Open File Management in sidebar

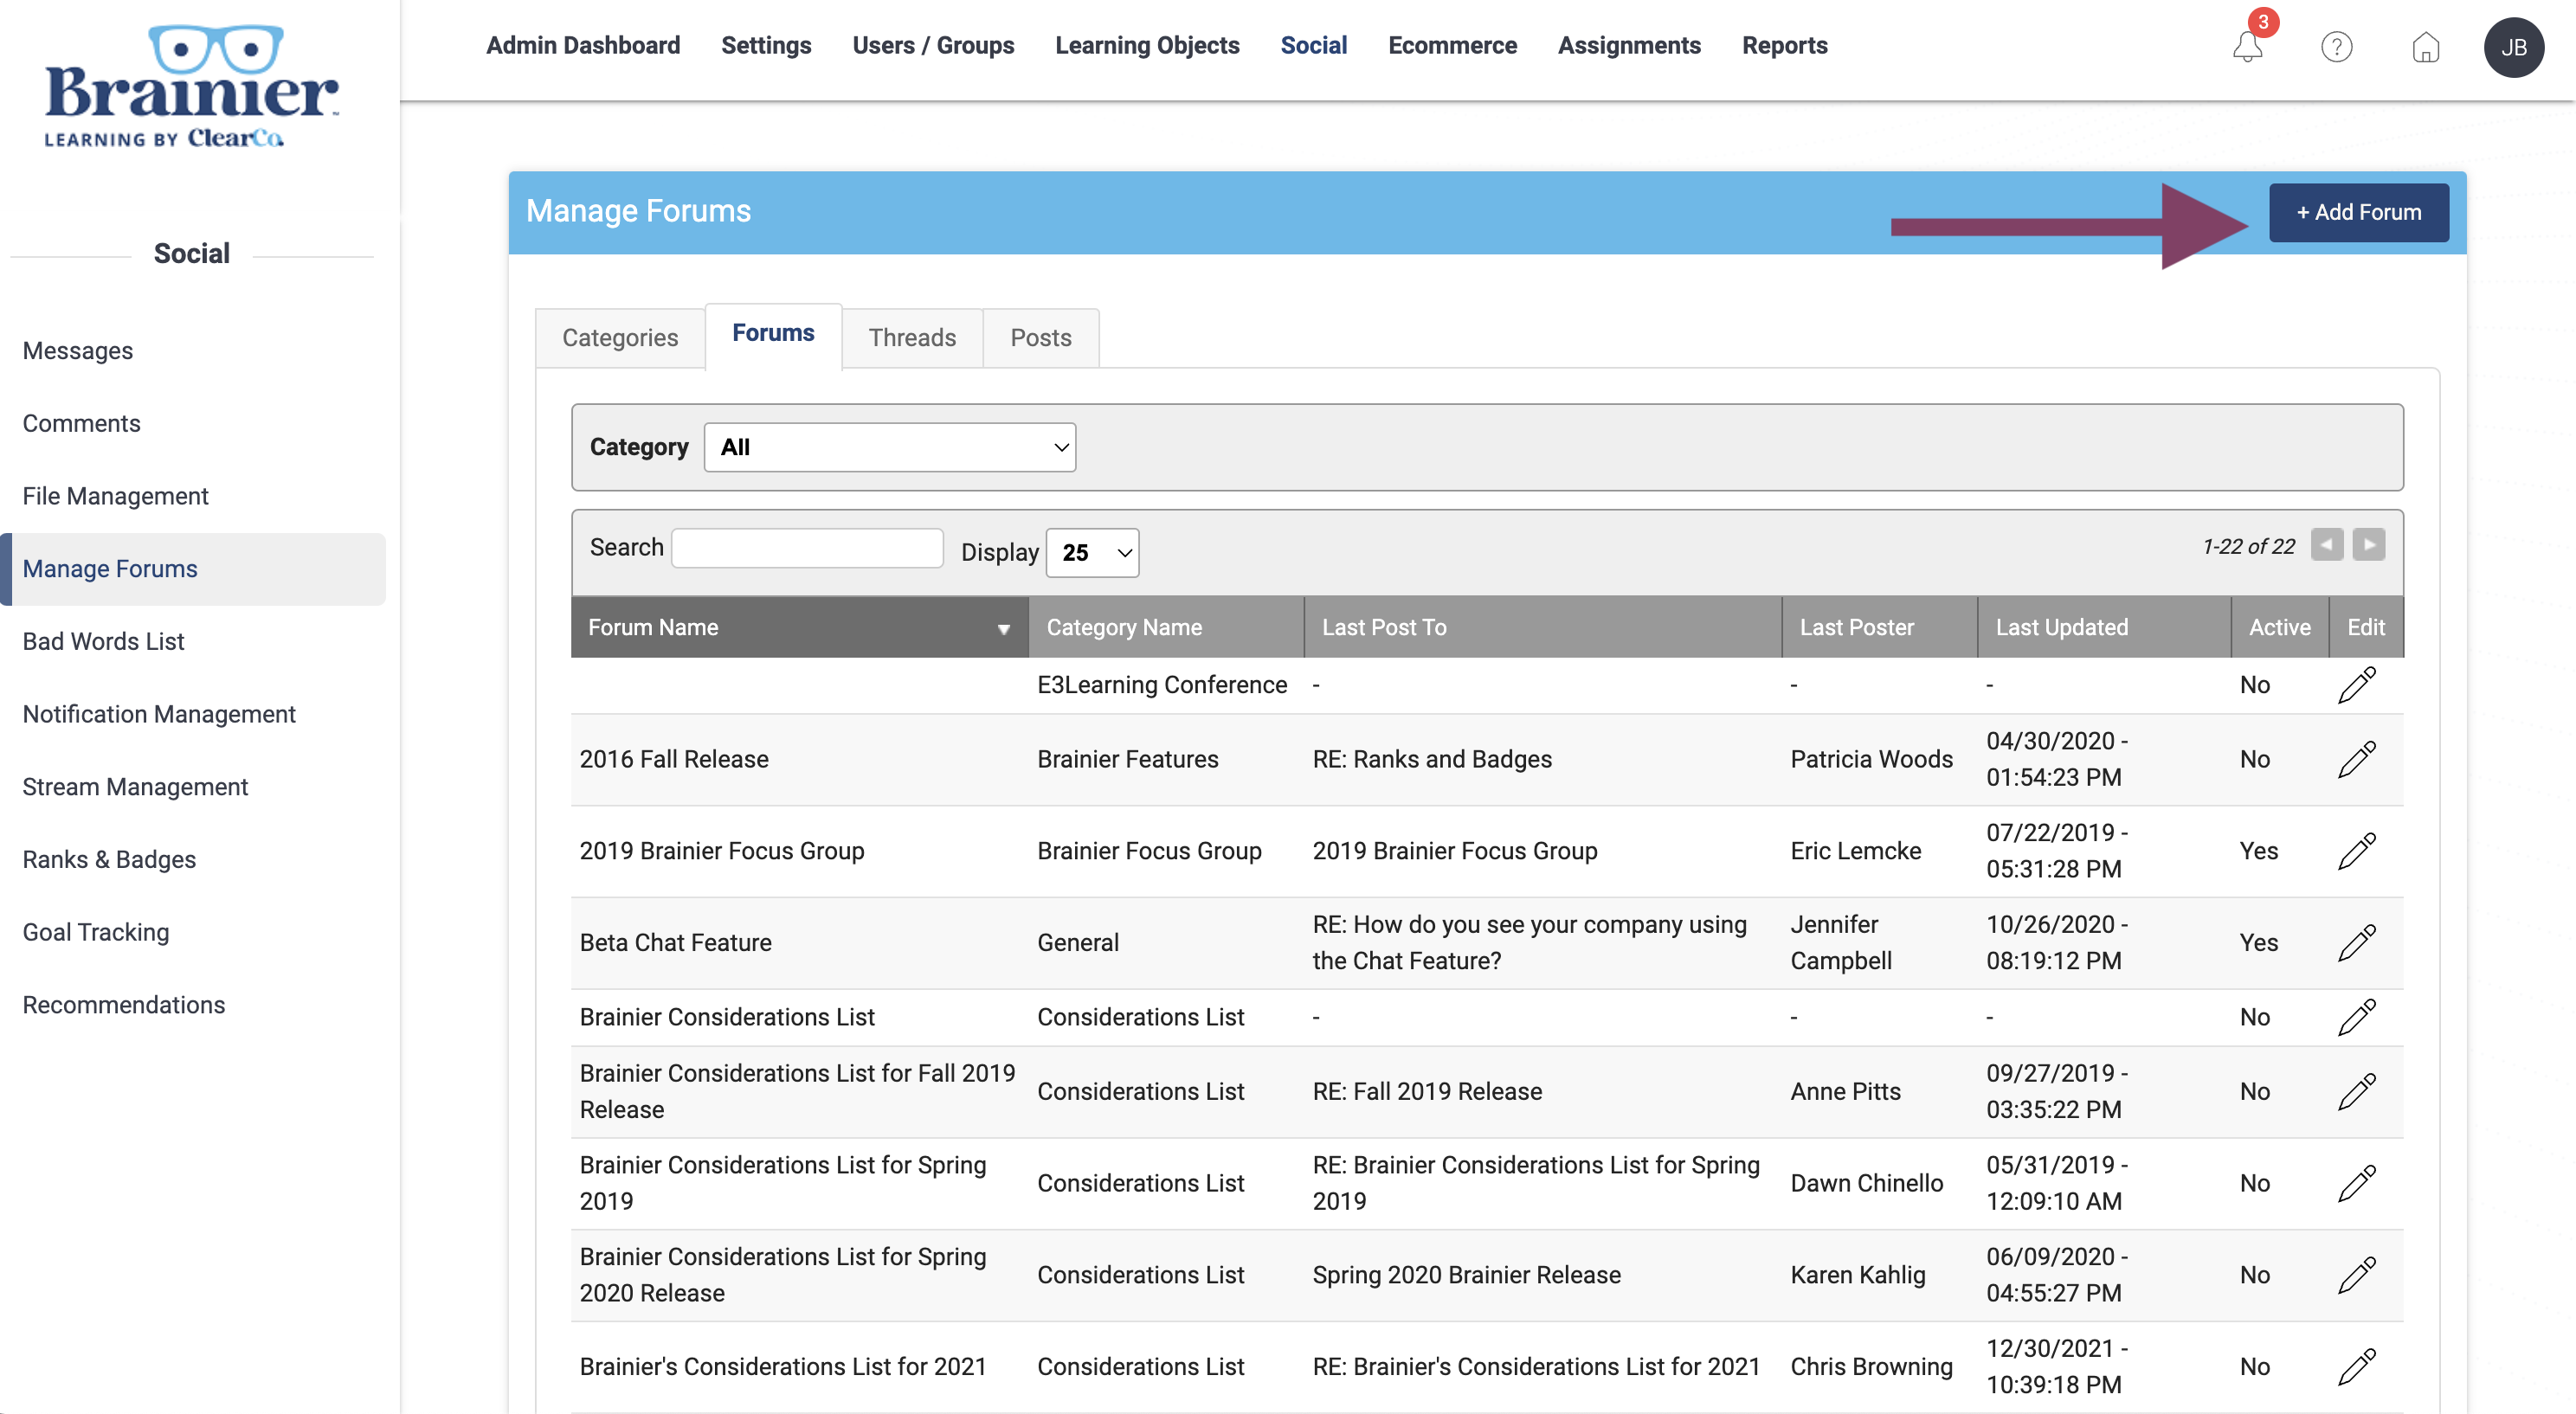[115, 497]
